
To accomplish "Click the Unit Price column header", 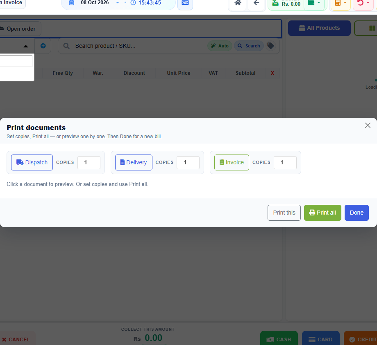I will tap(179, 73).
